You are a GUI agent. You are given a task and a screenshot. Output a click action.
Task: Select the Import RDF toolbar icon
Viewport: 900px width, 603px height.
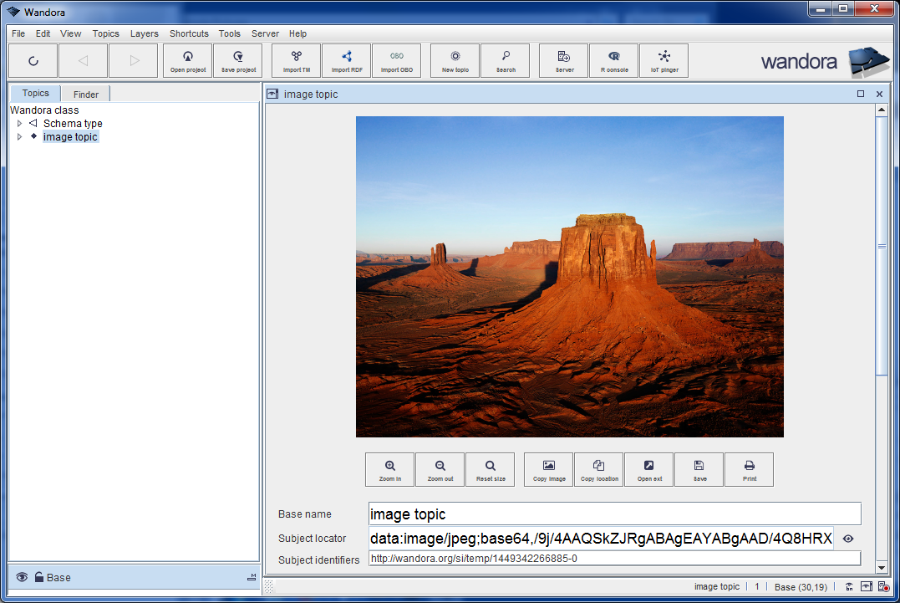pos(346,60)
